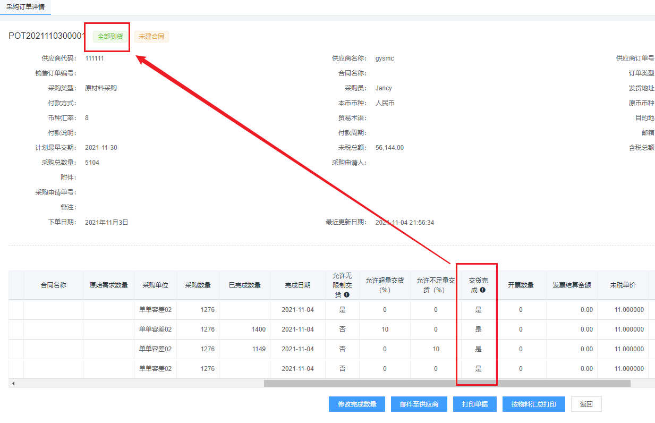Click the green 全部到货 status tag

coord(110,37)
